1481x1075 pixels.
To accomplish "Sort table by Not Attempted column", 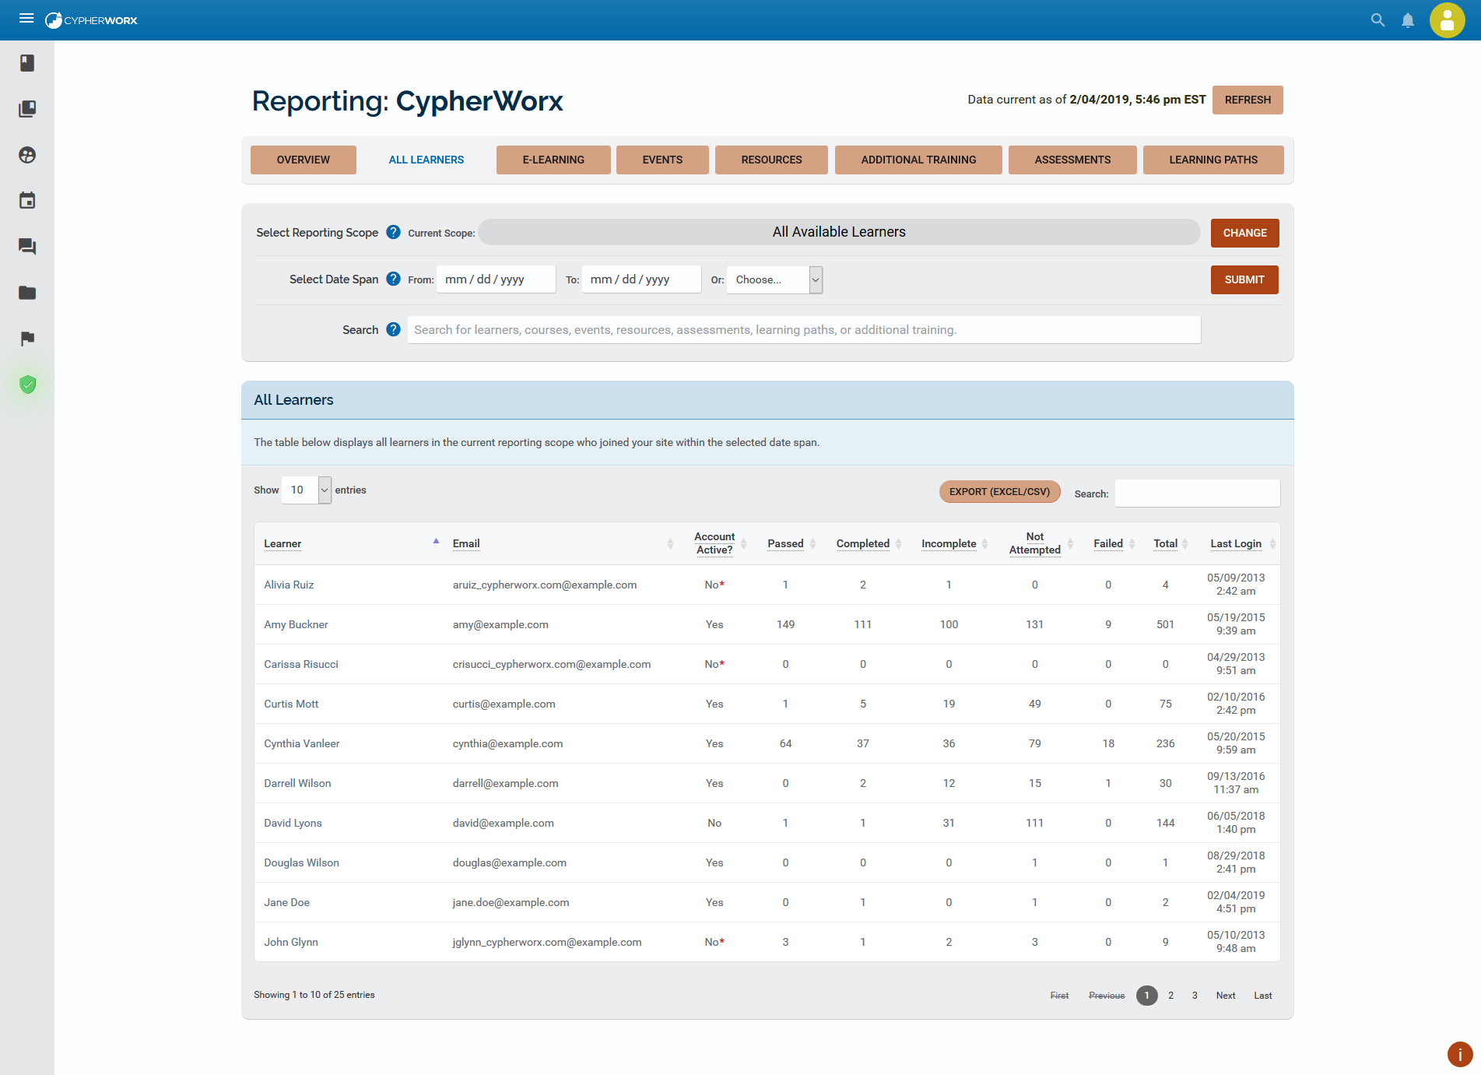I will [1035, 543].
